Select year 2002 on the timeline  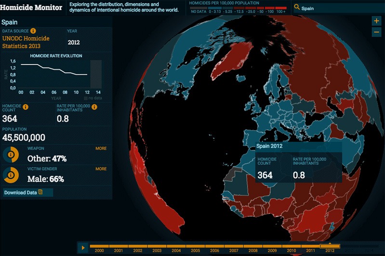point(137,249)
